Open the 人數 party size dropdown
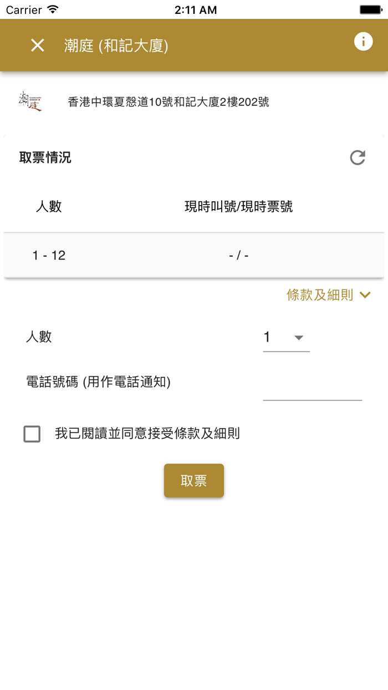 pyautogui.click(x=285, y=337)
